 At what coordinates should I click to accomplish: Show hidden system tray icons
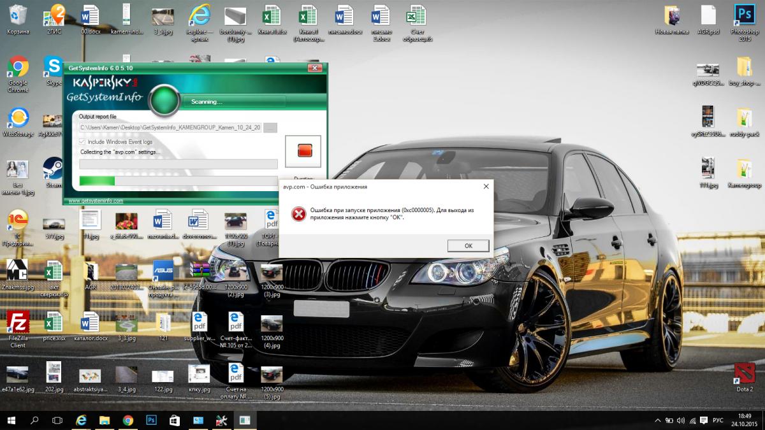[658, 420]
